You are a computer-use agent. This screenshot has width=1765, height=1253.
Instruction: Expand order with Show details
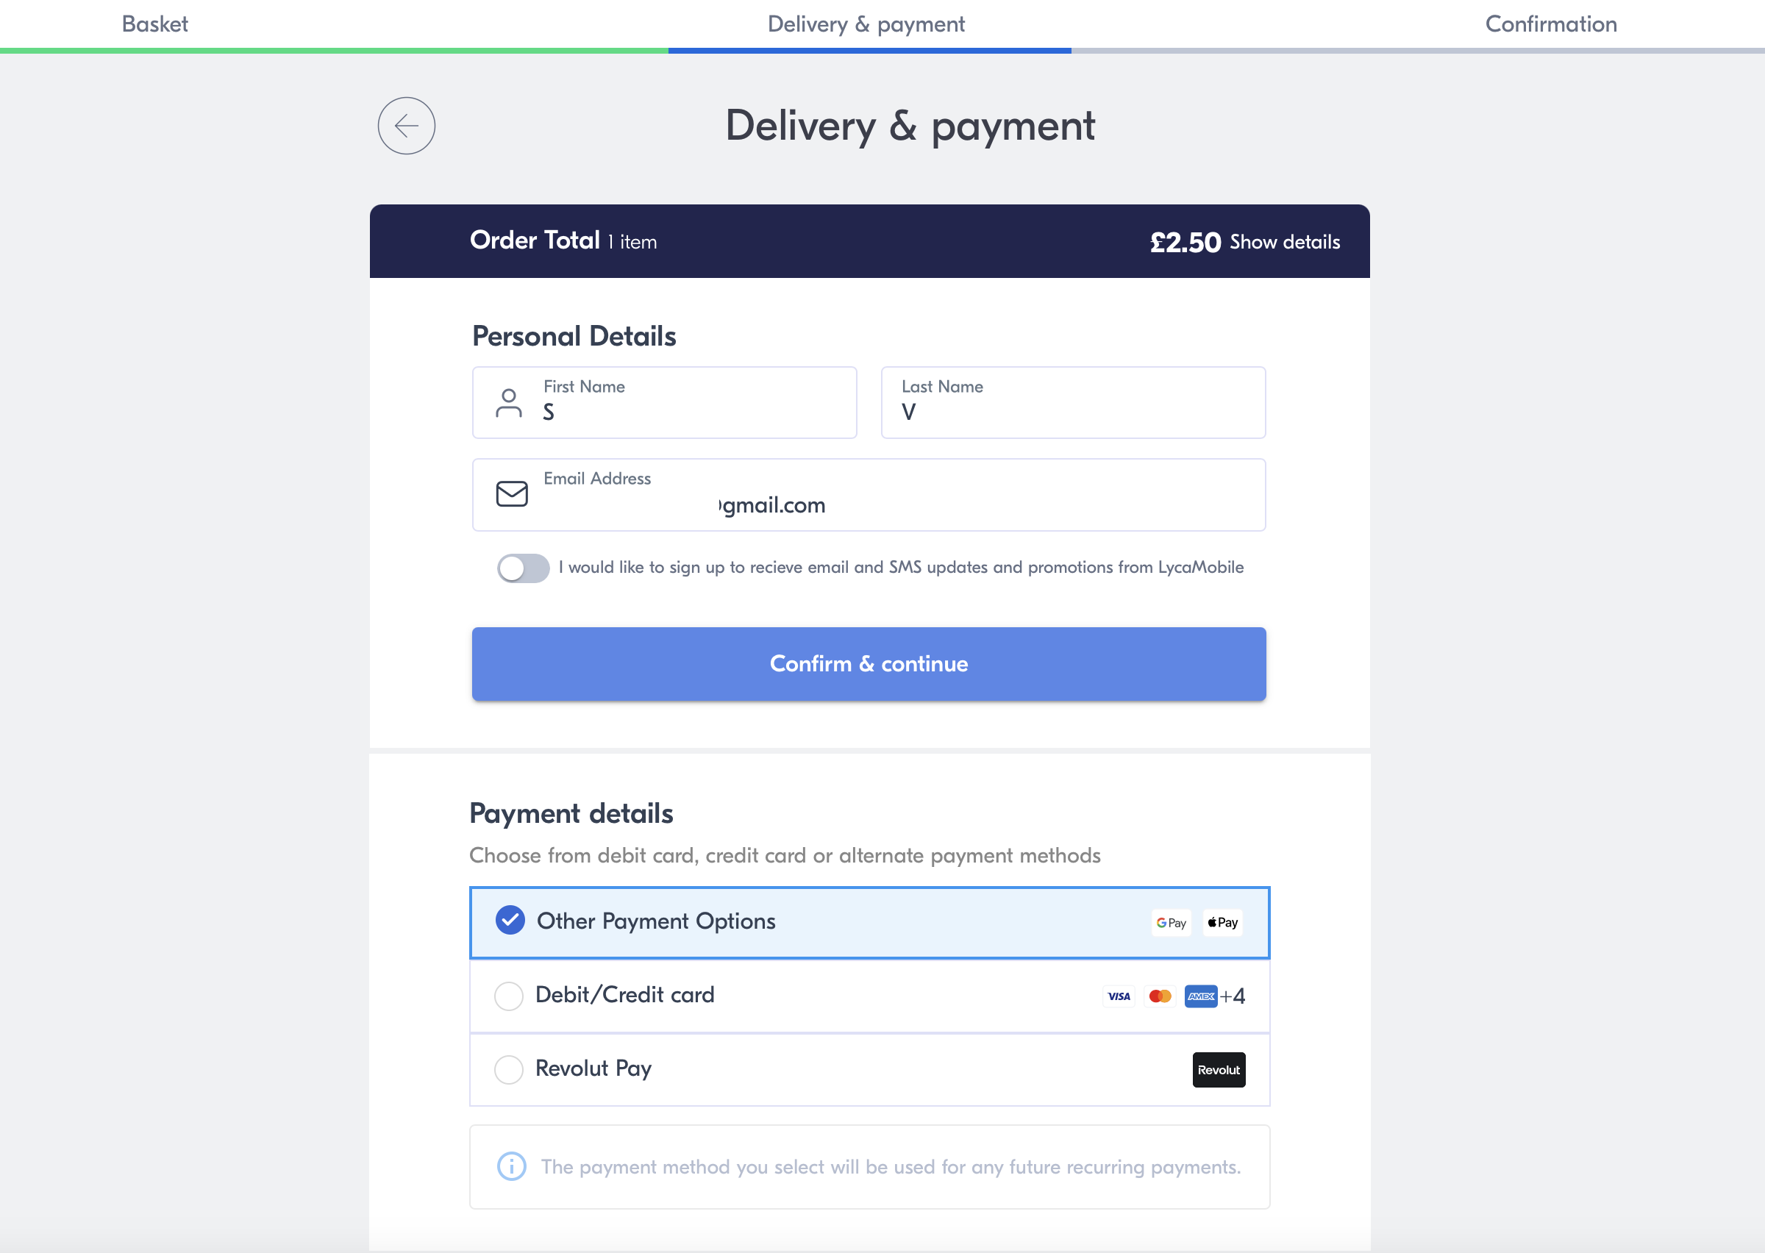click(x=1285, y=242)
